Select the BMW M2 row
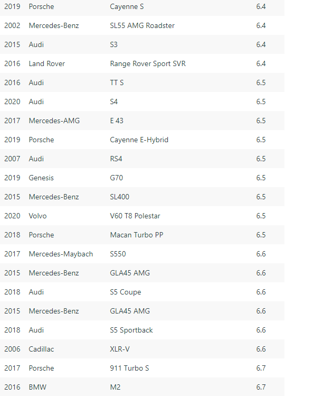This screenshot has width=313, height=396. [x=143, y=387]
